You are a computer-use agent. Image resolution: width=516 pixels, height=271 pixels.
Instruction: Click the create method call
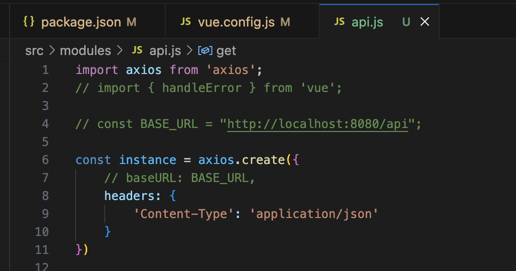(x=264, y=160)
